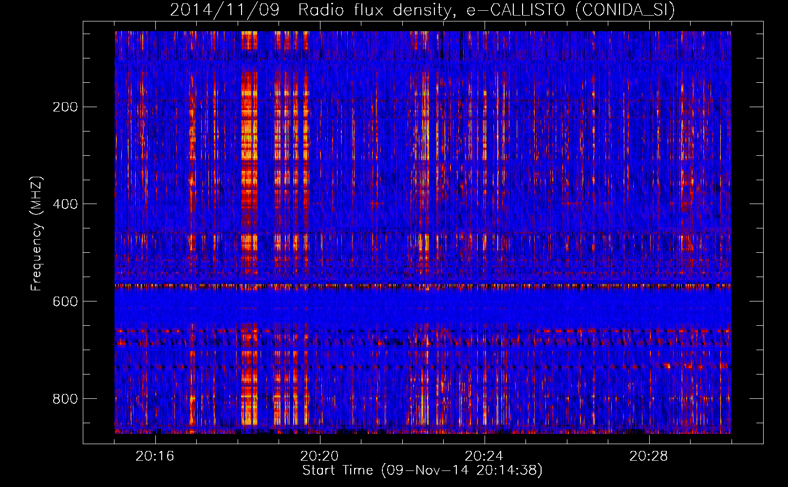Click the 400 frequency tick label
The width and height of the screenshot is (788, 487).
tap(65, 204)
